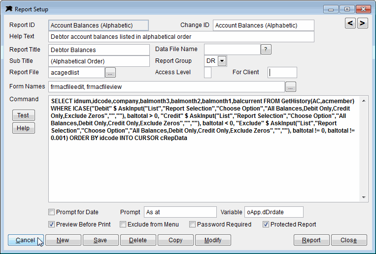Screen dimensions: 376x254
Task: Run the Report button
Action: tap(311, 240)
